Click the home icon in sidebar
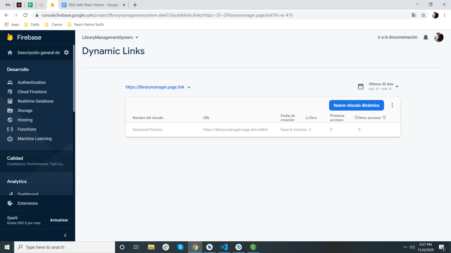The image size is (451, 253). 10,53
